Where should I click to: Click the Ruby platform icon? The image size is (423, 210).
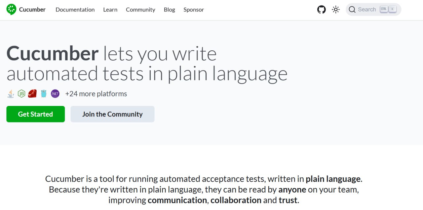pos(32,94)
